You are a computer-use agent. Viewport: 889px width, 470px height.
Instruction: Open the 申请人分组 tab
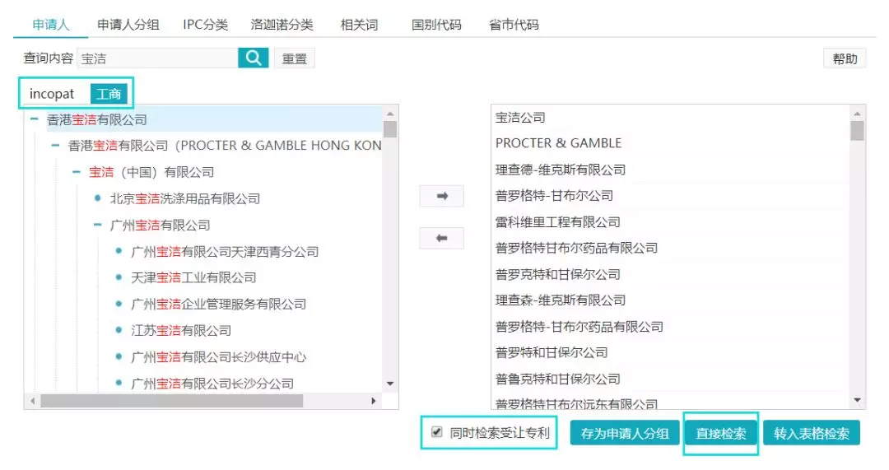(x=128, y=25)
